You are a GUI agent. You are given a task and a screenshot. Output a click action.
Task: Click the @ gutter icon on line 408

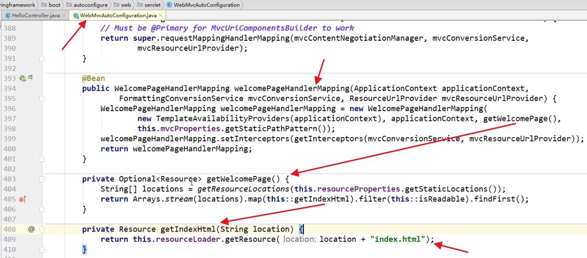pos(31,229)
